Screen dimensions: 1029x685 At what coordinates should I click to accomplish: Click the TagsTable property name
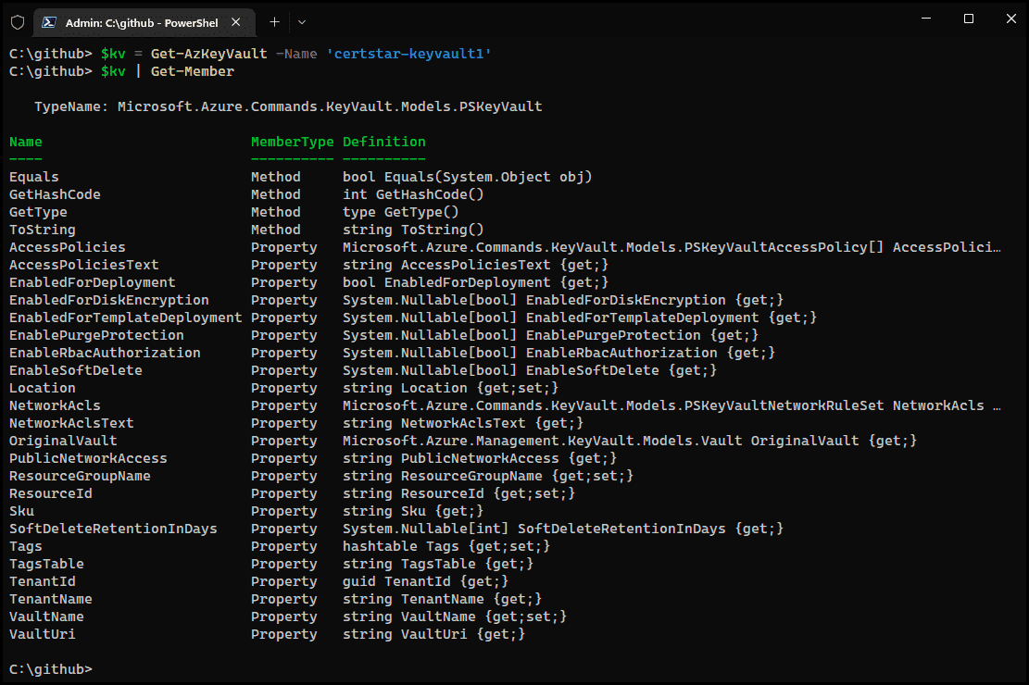click(46, 565)
